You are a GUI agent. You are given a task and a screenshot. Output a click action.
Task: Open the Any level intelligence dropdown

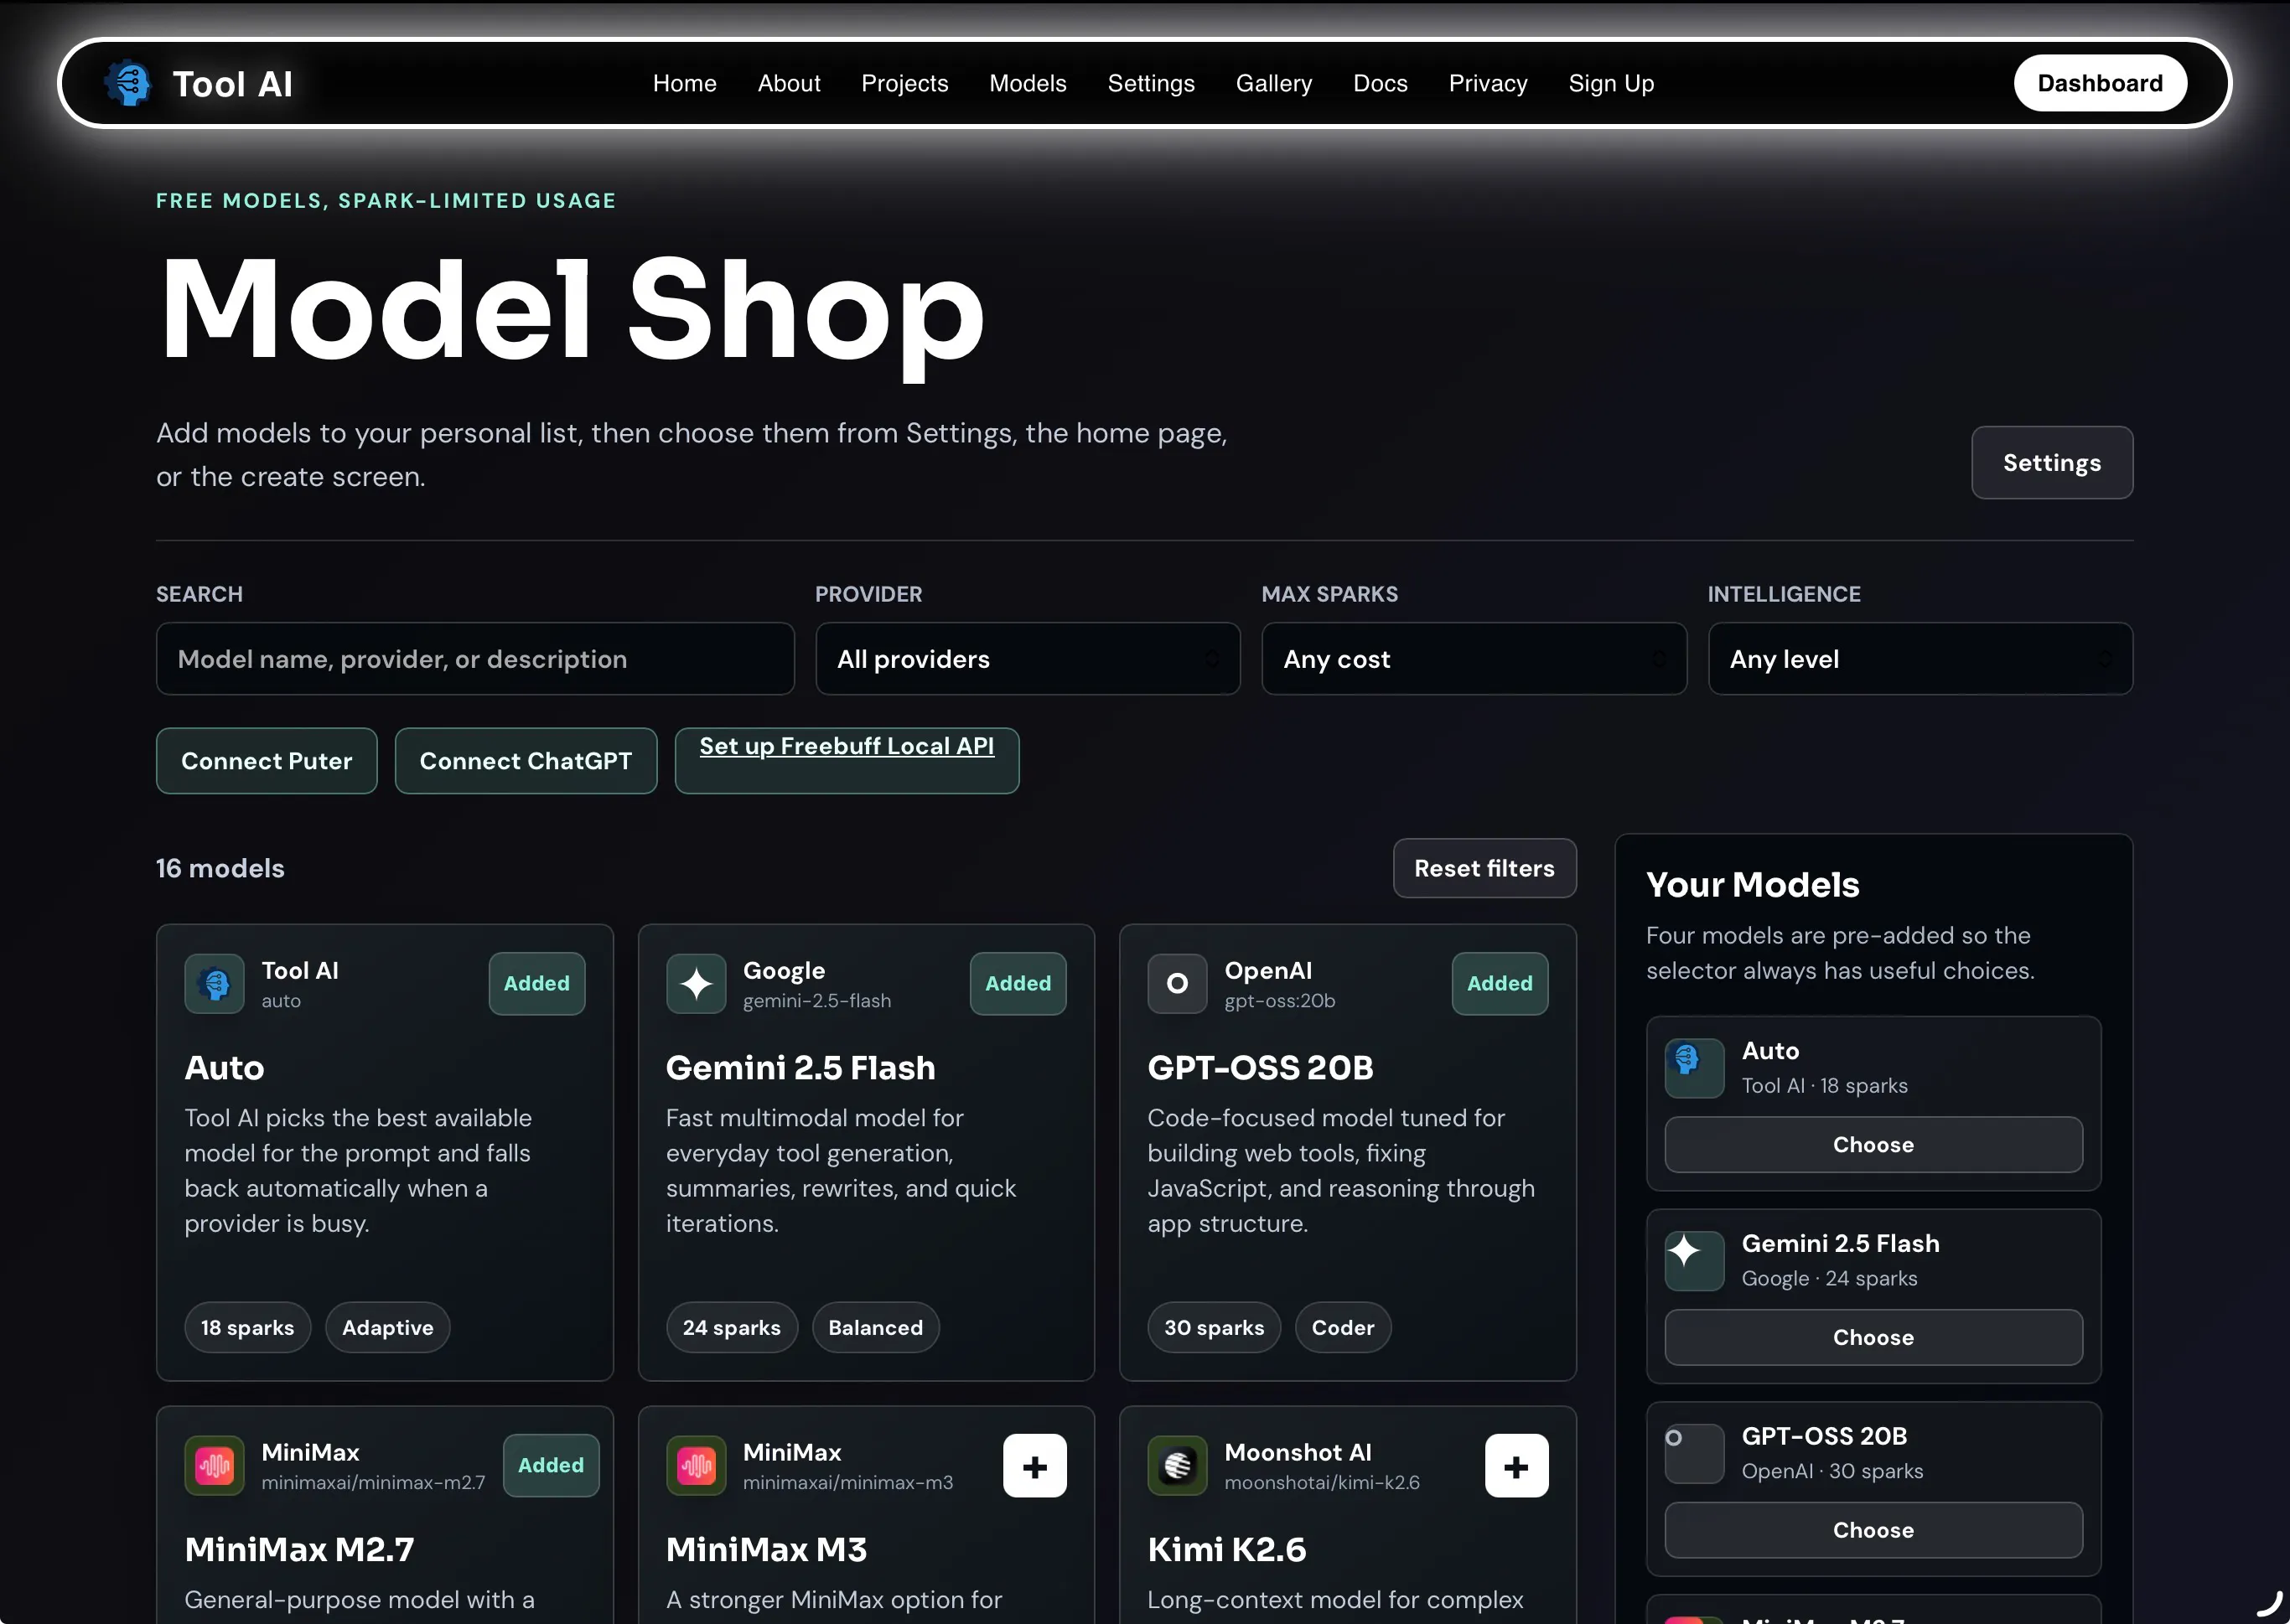click(x=1920, y=659)
